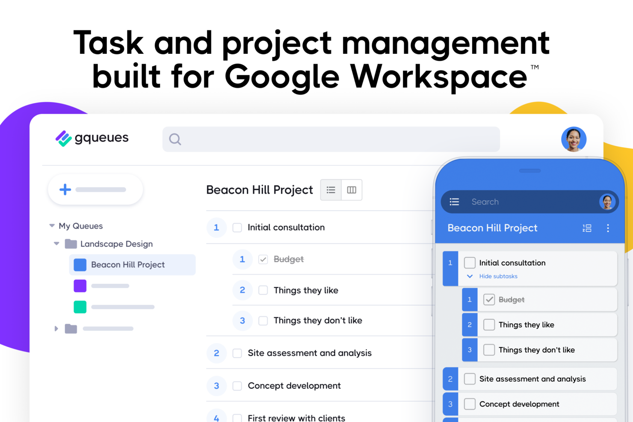Collapse the Landscape Design folder arrow
Screen dimensions: 633x422
[x=56, y=244]
